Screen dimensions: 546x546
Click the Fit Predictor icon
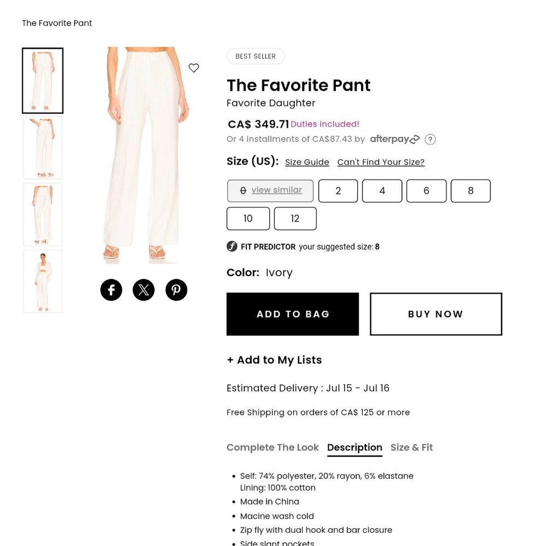tap(232, 246)
